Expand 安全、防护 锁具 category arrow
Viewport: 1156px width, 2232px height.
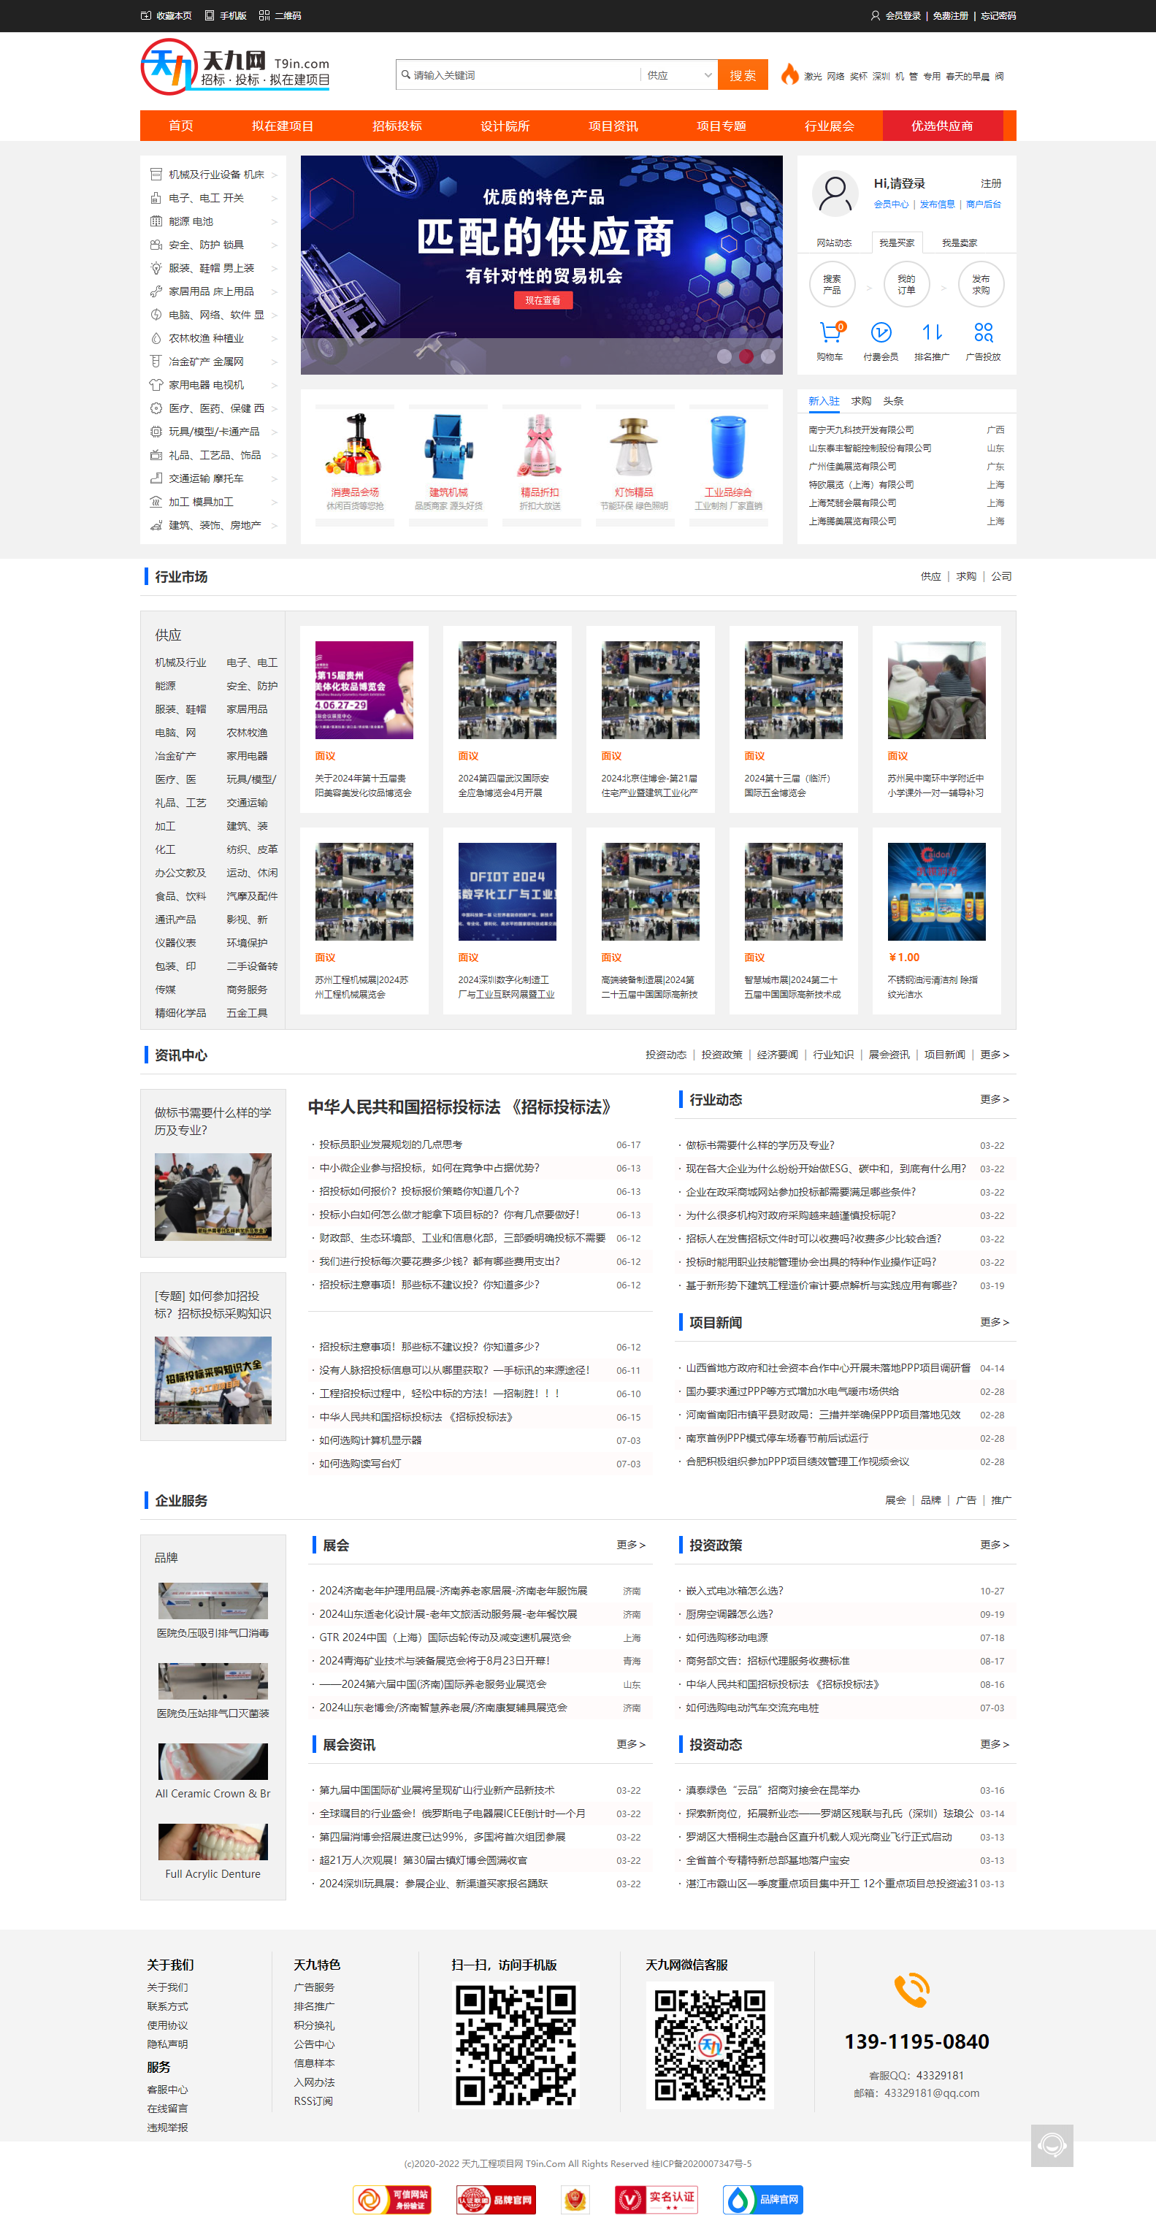(x=274, y=245)
